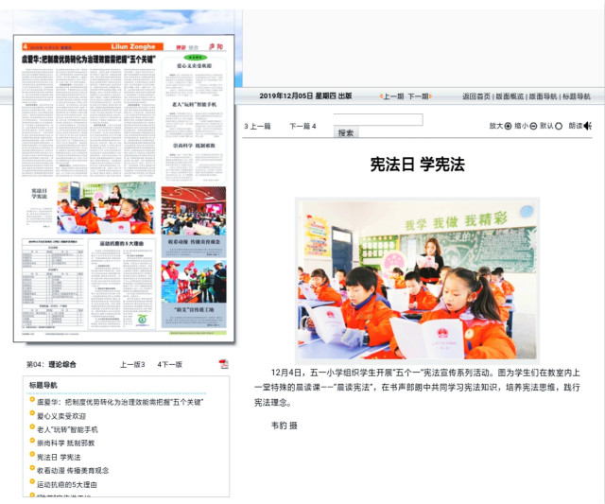
Task: Open article 老人"玩转"智能手机
Action: 67,429
